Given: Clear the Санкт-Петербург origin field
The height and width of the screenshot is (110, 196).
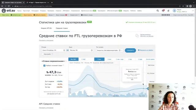Looking at the screenshot, I should [x=64, y=50].
